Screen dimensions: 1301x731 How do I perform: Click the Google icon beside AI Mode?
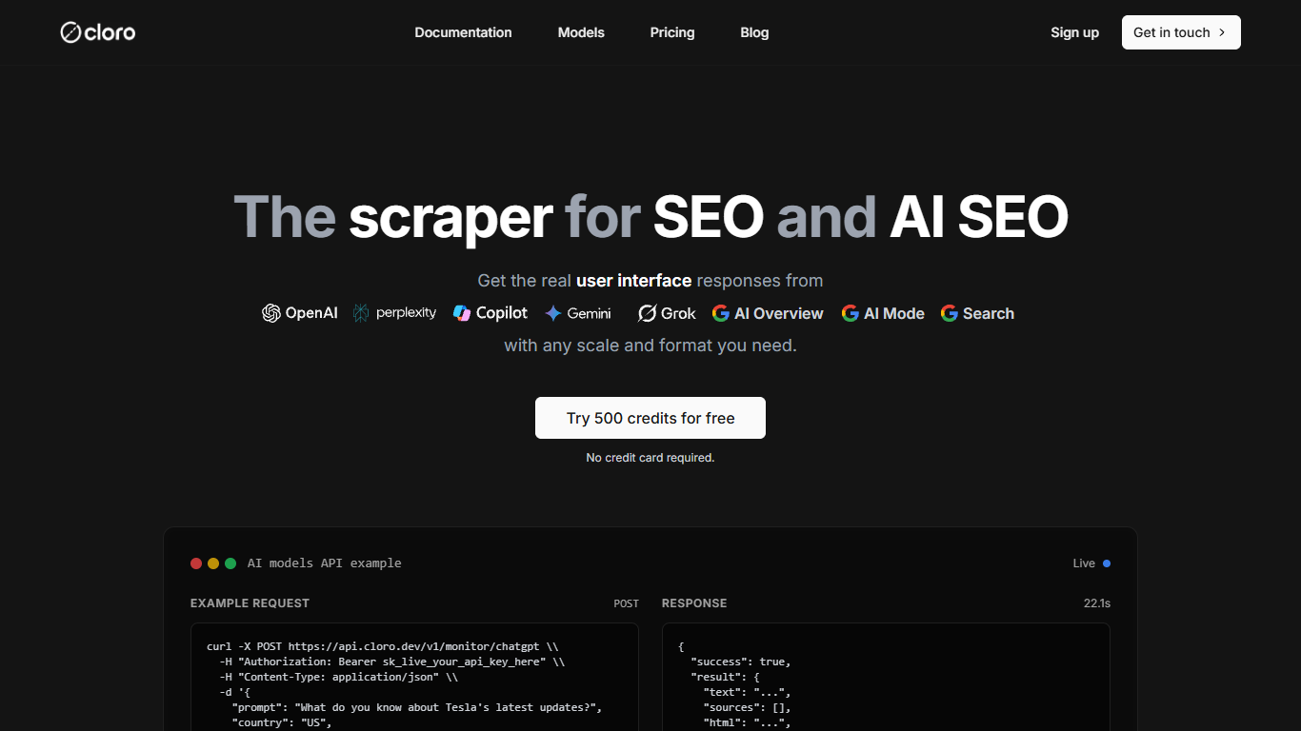pyautogui.click(x=851, y=313)
